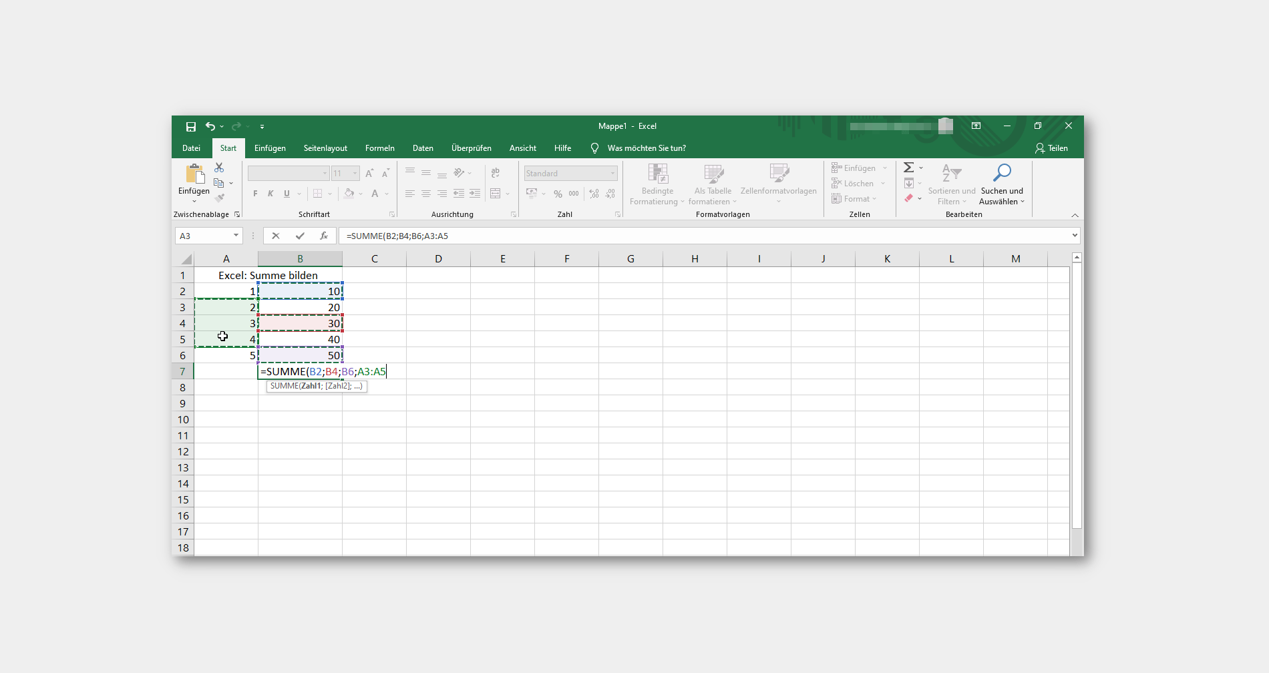This screenshot has height=673, width=1269.
Task: Confirm formula with checkmark icon
Action: (x=300, y=236)
